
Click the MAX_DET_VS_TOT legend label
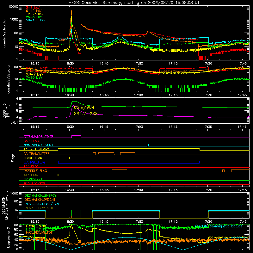click(39, 232)
